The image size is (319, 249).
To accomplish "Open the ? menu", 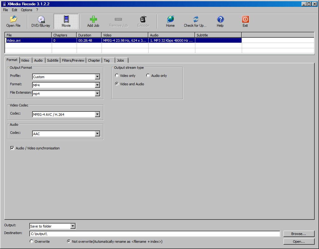I will click(x=37, y=10).
